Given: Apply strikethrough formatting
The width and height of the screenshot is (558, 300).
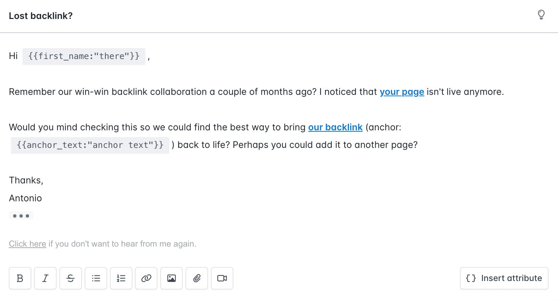Looking at the screenshot, I should coord(71,278).
